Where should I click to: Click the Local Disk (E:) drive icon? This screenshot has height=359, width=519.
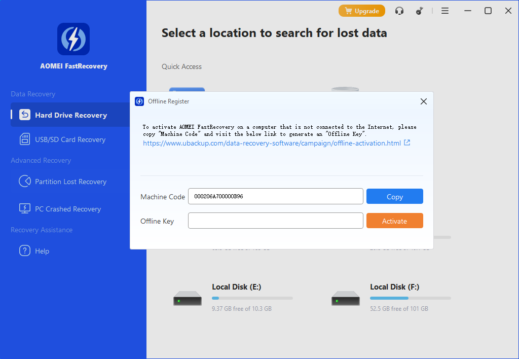(188, 298)
